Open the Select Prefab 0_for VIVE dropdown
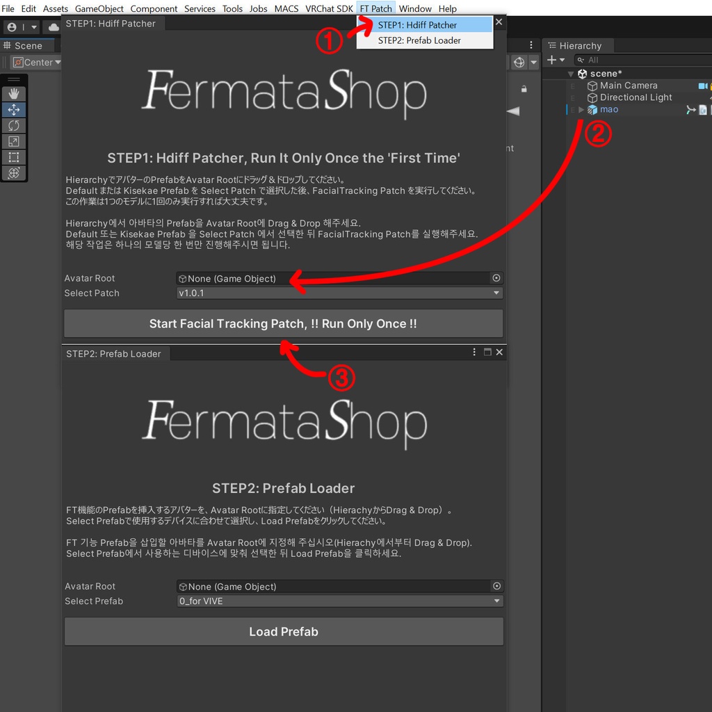The width and height of the screenshot is (712, 712). 339,601
